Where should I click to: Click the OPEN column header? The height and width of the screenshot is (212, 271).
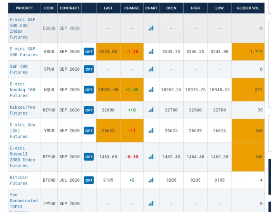click(x=171, y=8)
